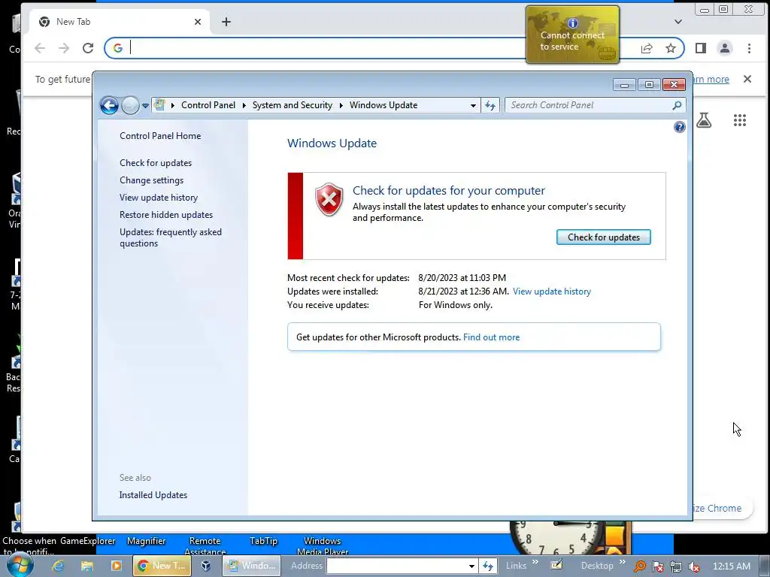
Task: Open the blue help question mark
Action: coord(679,127)
